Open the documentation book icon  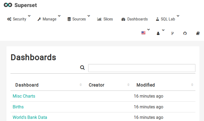(x=198, y=33)
